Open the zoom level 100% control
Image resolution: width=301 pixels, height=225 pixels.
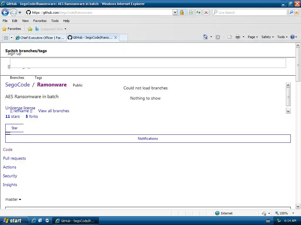pos(285,213)
